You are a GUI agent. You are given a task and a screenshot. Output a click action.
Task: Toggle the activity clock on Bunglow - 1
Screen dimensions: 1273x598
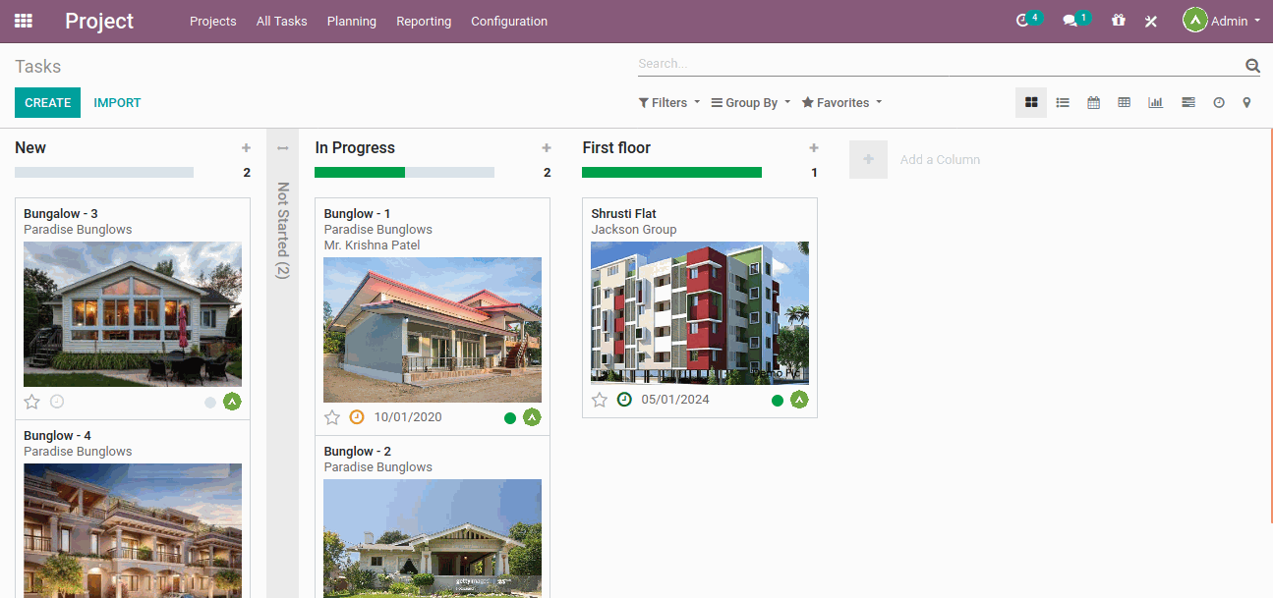[356, 416]
